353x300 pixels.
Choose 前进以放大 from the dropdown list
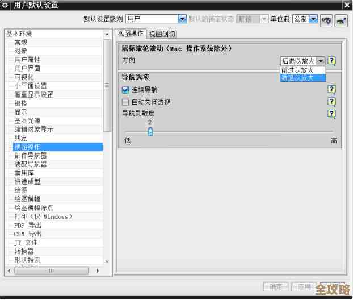tap(302, 70)
